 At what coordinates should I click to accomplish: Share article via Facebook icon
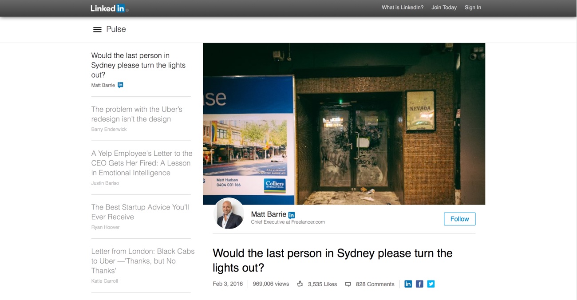[419, 284]
